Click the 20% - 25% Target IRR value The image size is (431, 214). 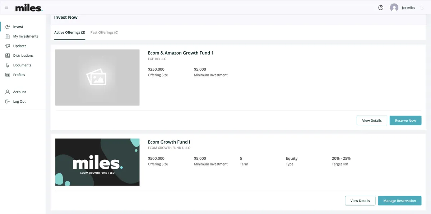coord(341,159)
